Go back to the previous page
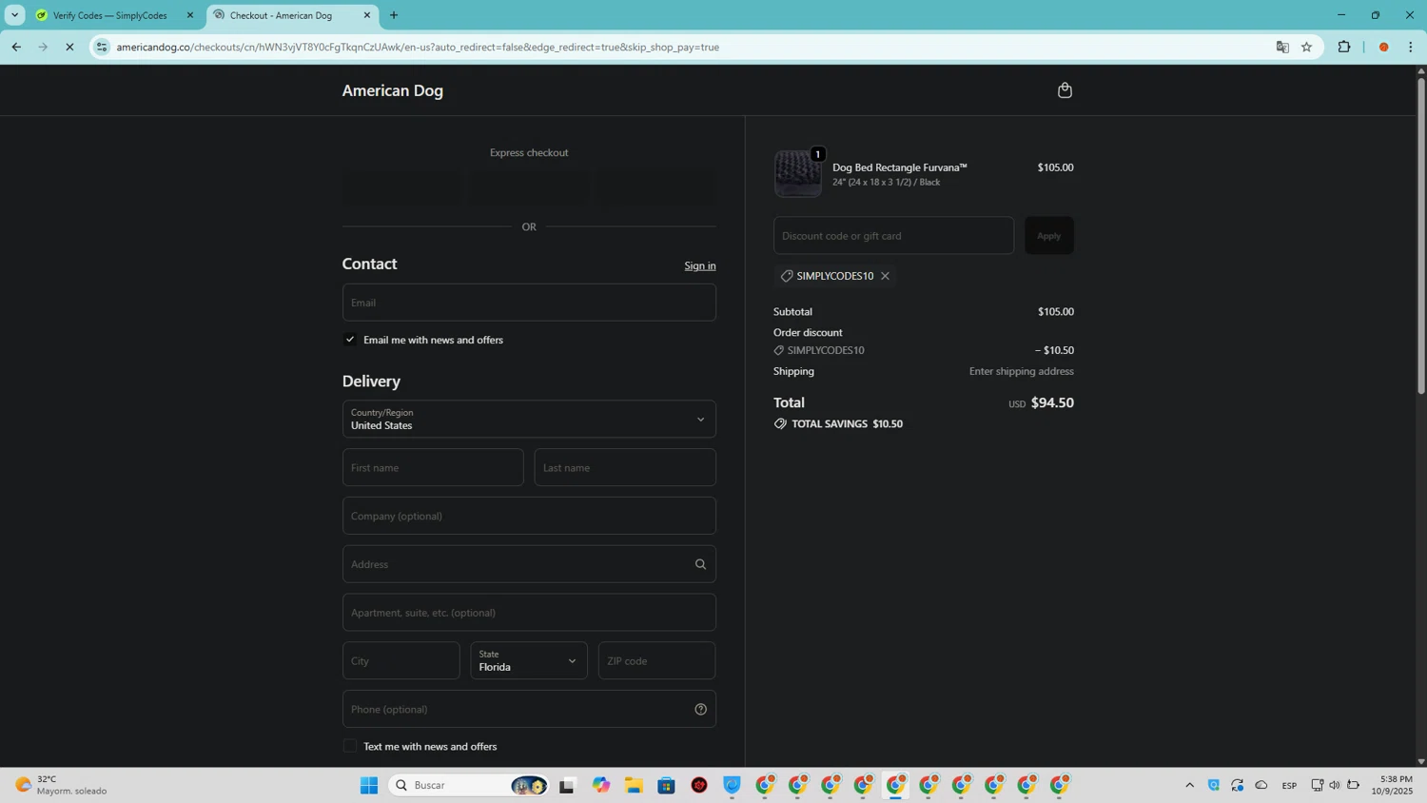Viewport: 1427px width, 803px height. click(x=16, y=47)
